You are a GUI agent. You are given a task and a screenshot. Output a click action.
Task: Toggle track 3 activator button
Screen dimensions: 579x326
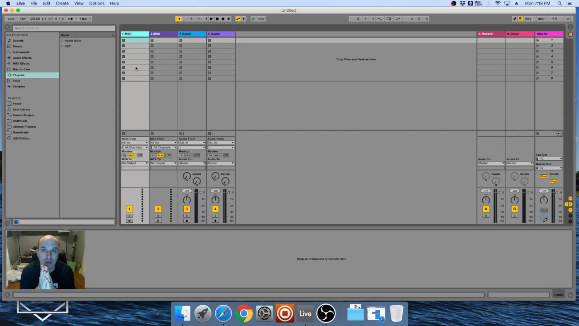tap(186, 209)
